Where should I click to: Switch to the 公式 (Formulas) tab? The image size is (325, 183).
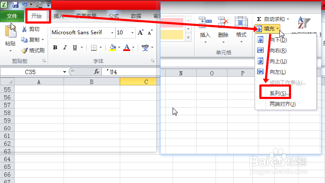[114, 16]
